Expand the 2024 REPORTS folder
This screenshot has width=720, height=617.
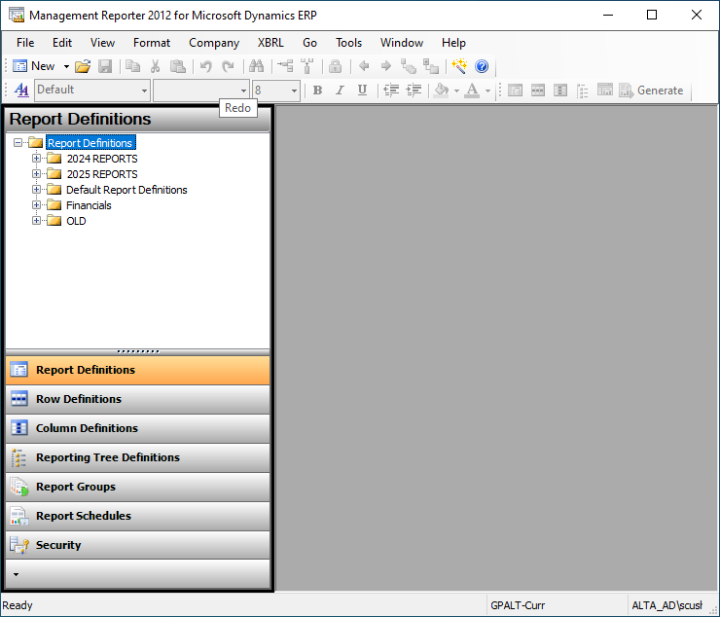tap(36, 159)
